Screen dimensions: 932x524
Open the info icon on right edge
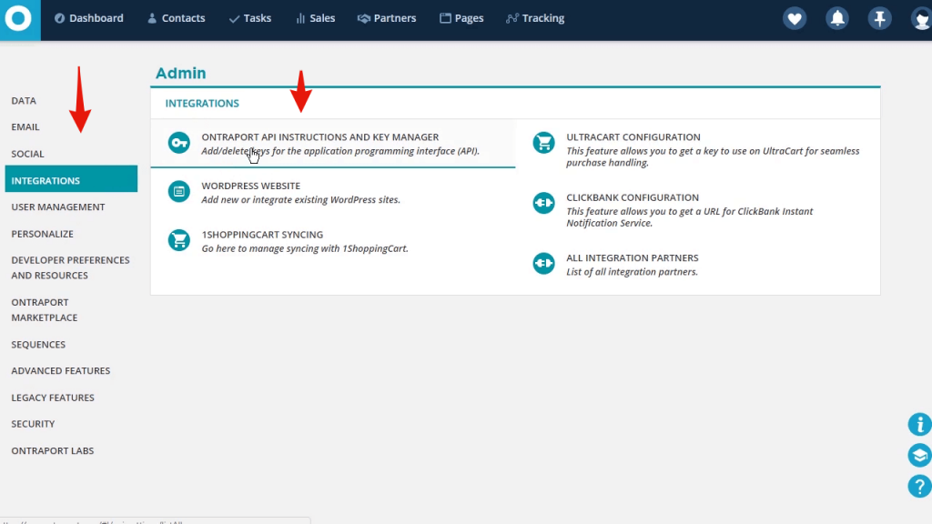point(919,424)
